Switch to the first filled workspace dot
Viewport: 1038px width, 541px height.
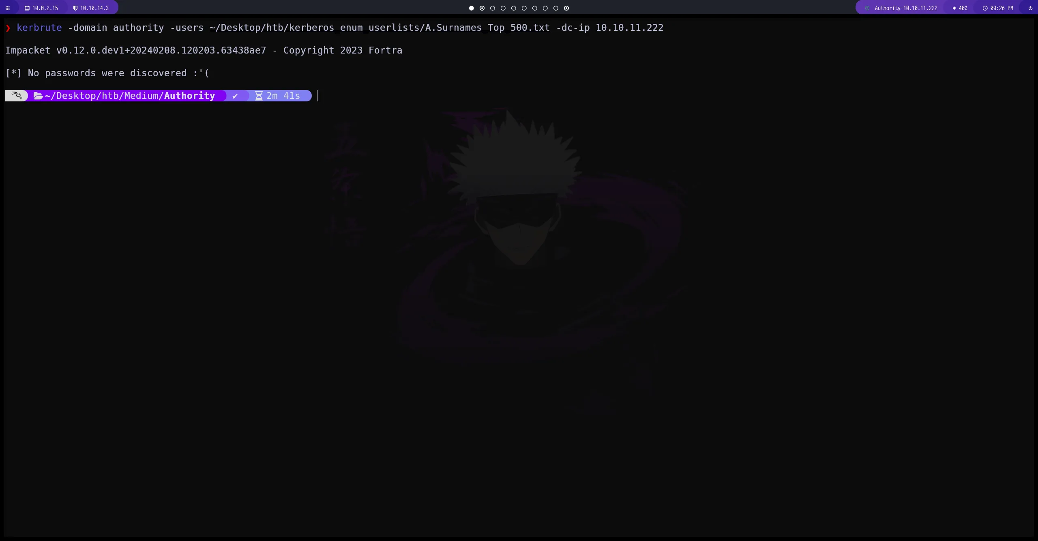point(471,8)
